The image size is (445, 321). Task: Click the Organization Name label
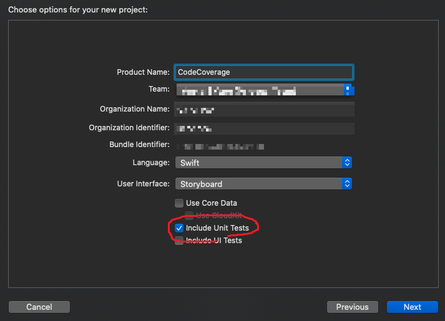(x=135, y=109)
